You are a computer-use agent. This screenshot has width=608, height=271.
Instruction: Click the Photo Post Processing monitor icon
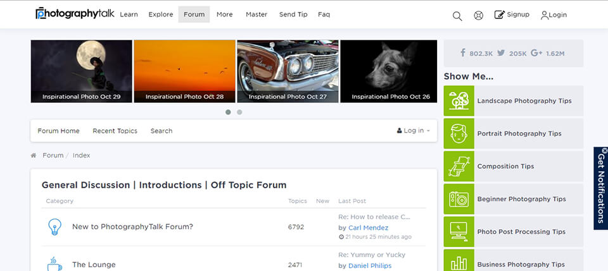click(x=459, y=232)
